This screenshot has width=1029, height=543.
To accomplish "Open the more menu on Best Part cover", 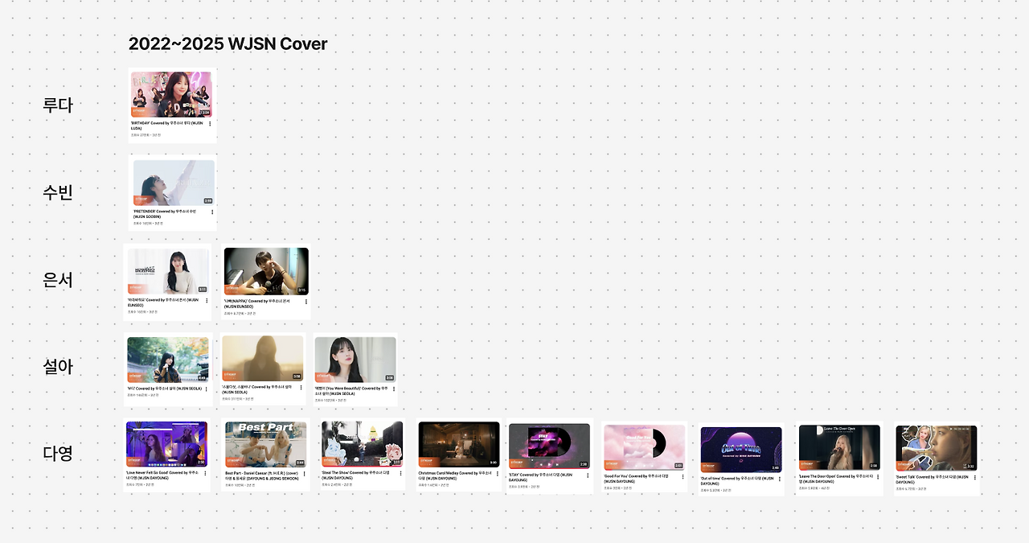I will 305,475.
